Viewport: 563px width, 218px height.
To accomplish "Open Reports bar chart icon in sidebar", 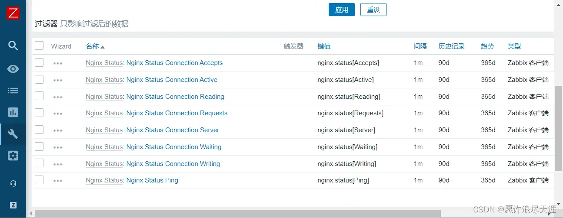I will point(13,112).
